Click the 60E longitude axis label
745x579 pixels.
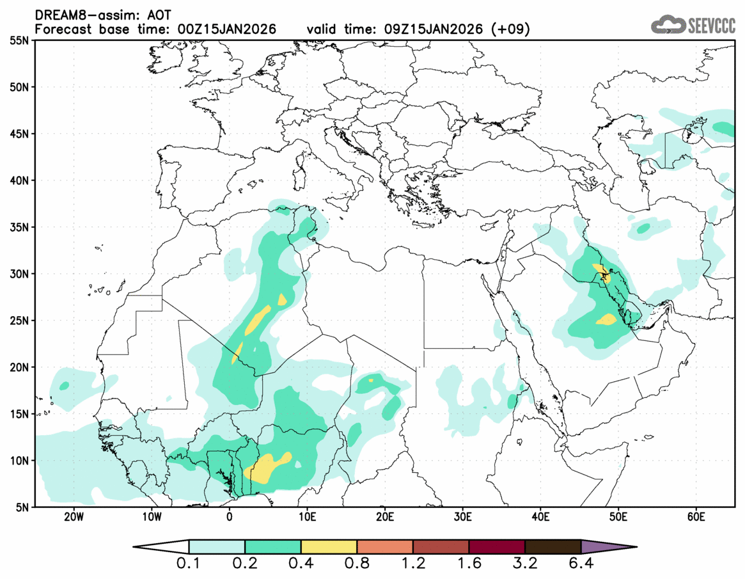click(696, 517)
